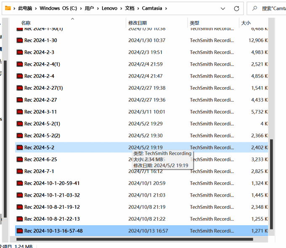Image resolution: width=286 pixels, height=248 pixels.
Task: Click the search magnifier icon
Action: 254,8
